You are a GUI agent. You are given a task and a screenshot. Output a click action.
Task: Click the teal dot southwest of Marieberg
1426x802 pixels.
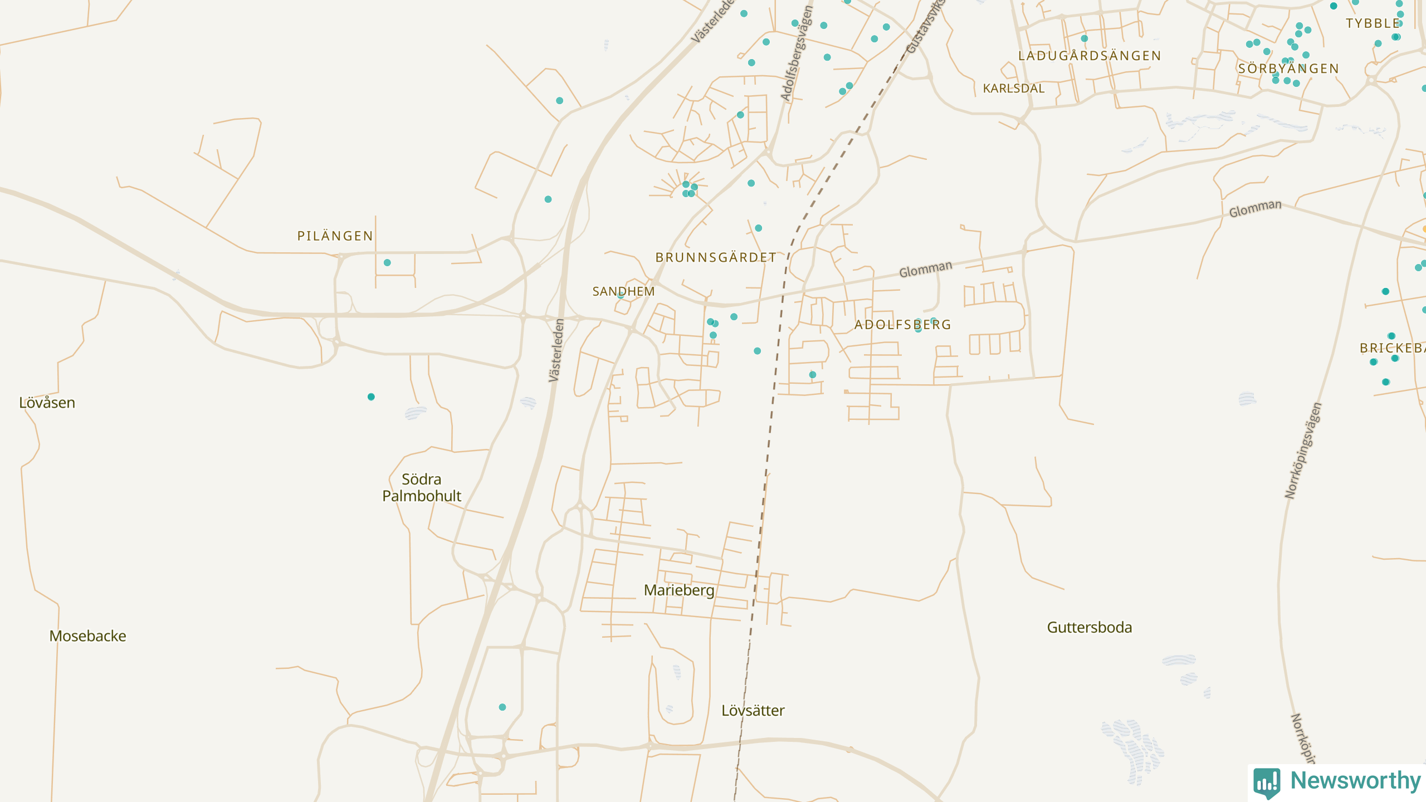(x=502, y=707)
